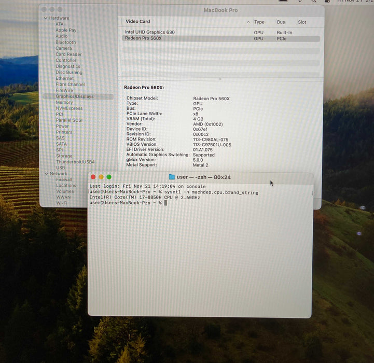The height and width of the screenshot is (363, 374).
Task: Open the Camera hardware entry
Action: (63, 48)
